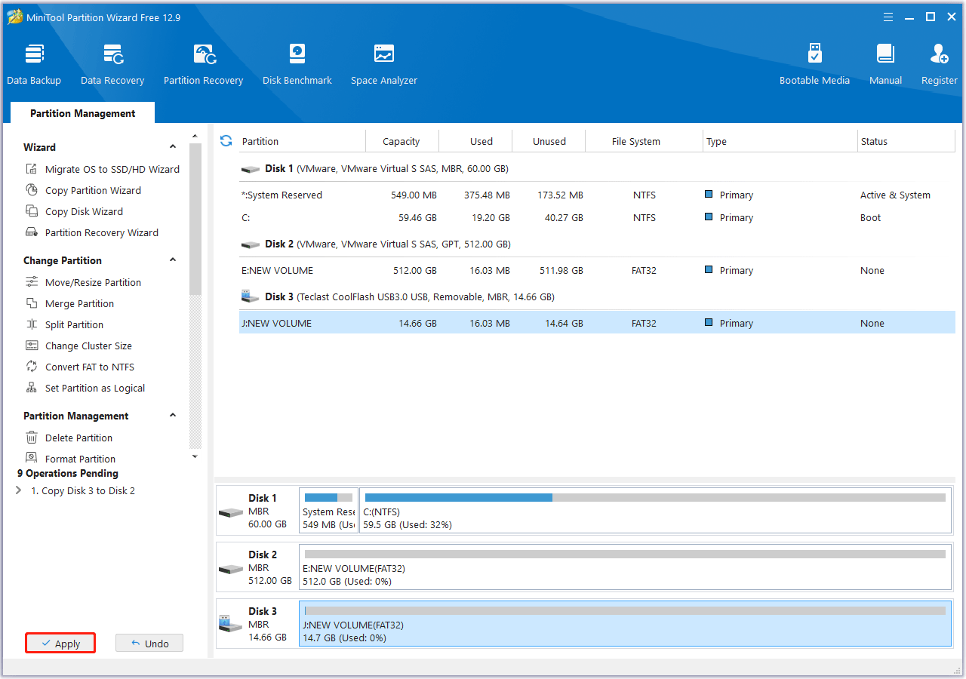The width and height of the screenshot is (966, 679).
Task: Open Space Analyzer
Action: pyautogui.click(x=384, y=64)
